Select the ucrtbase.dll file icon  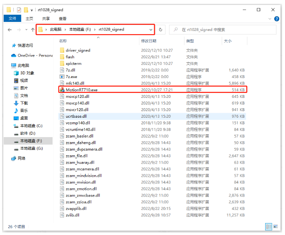(62, 116)
